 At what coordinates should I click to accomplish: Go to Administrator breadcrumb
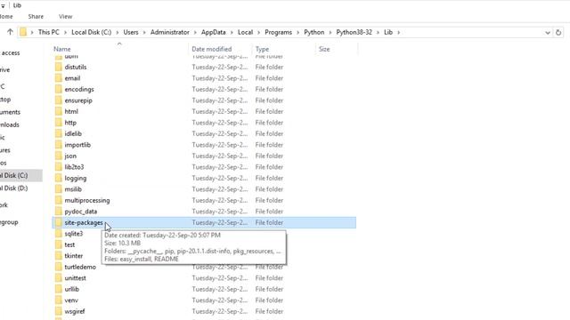click(x=170, y=32)
